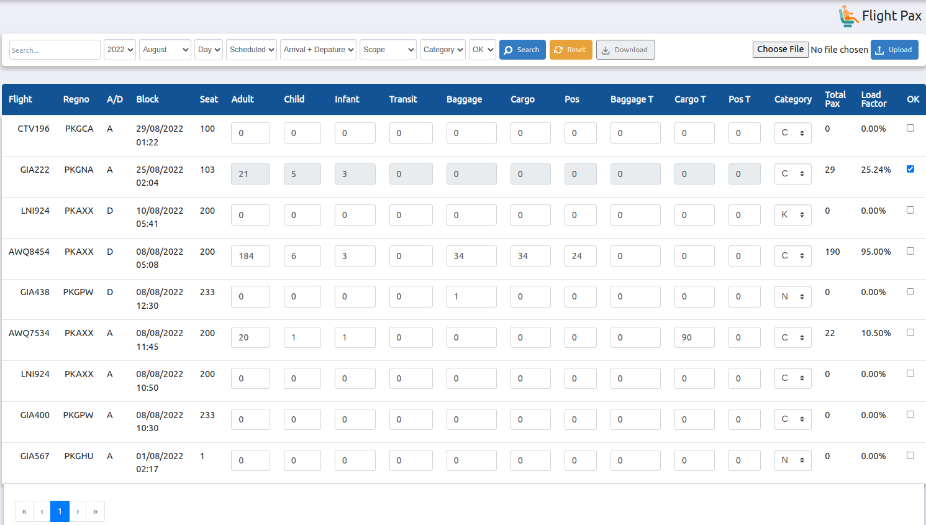926x525 pixels.
Task: Check the OK checkbox for CTV196
Action: [910, 128]
